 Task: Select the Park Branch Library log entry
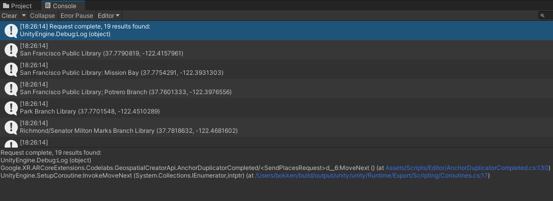point(276,108)
